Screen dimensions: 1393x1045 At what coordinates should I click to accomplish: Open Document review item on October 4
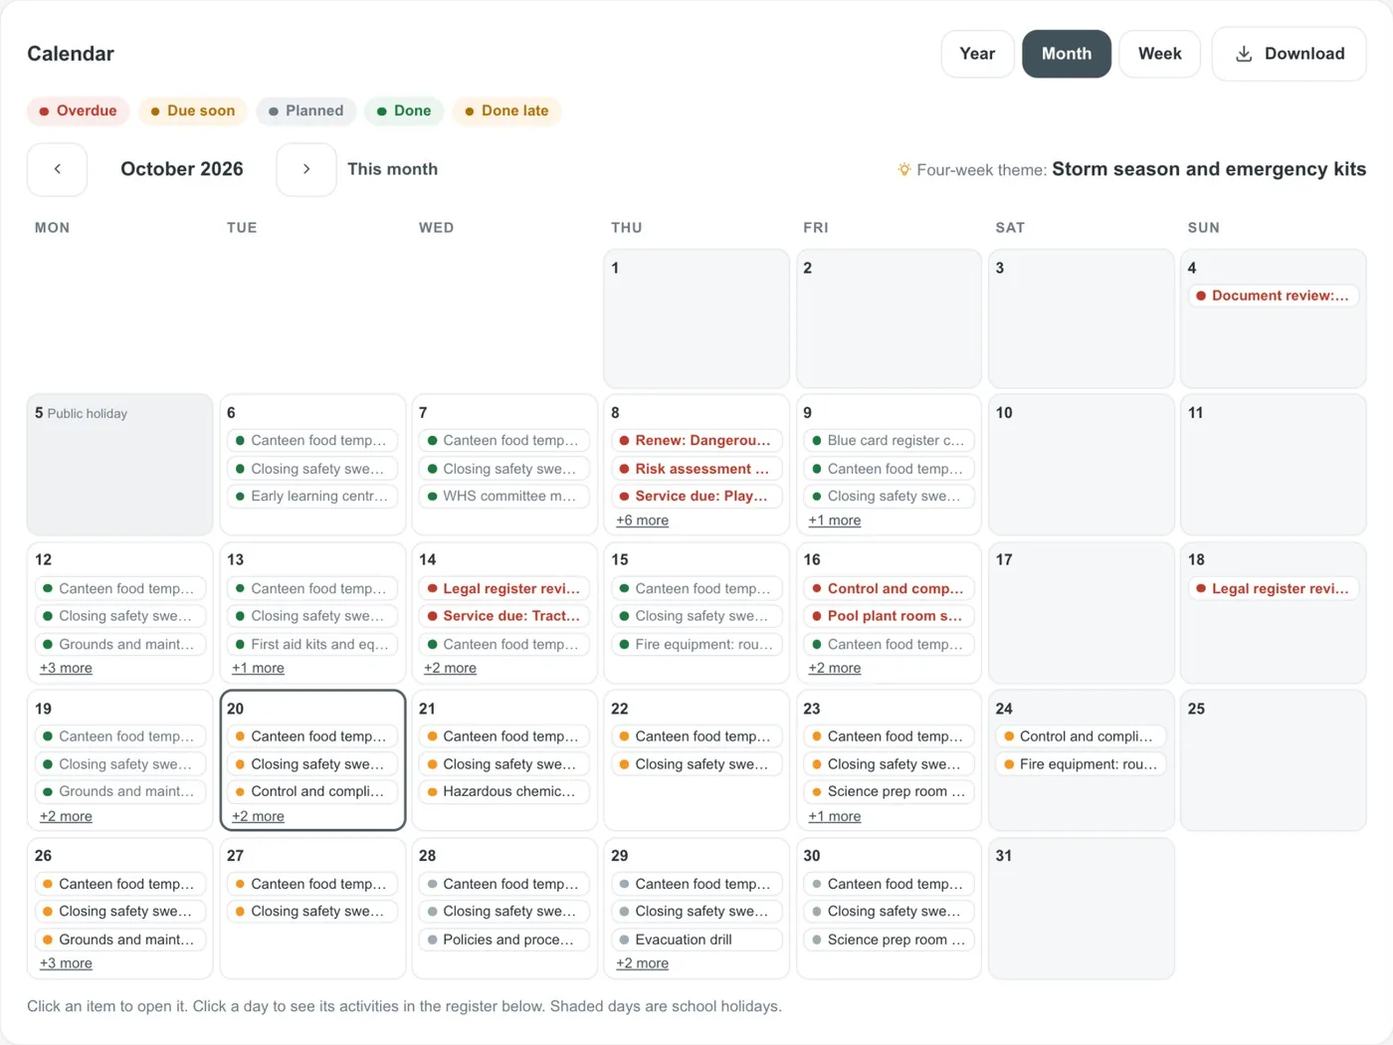pos(1273,296)
